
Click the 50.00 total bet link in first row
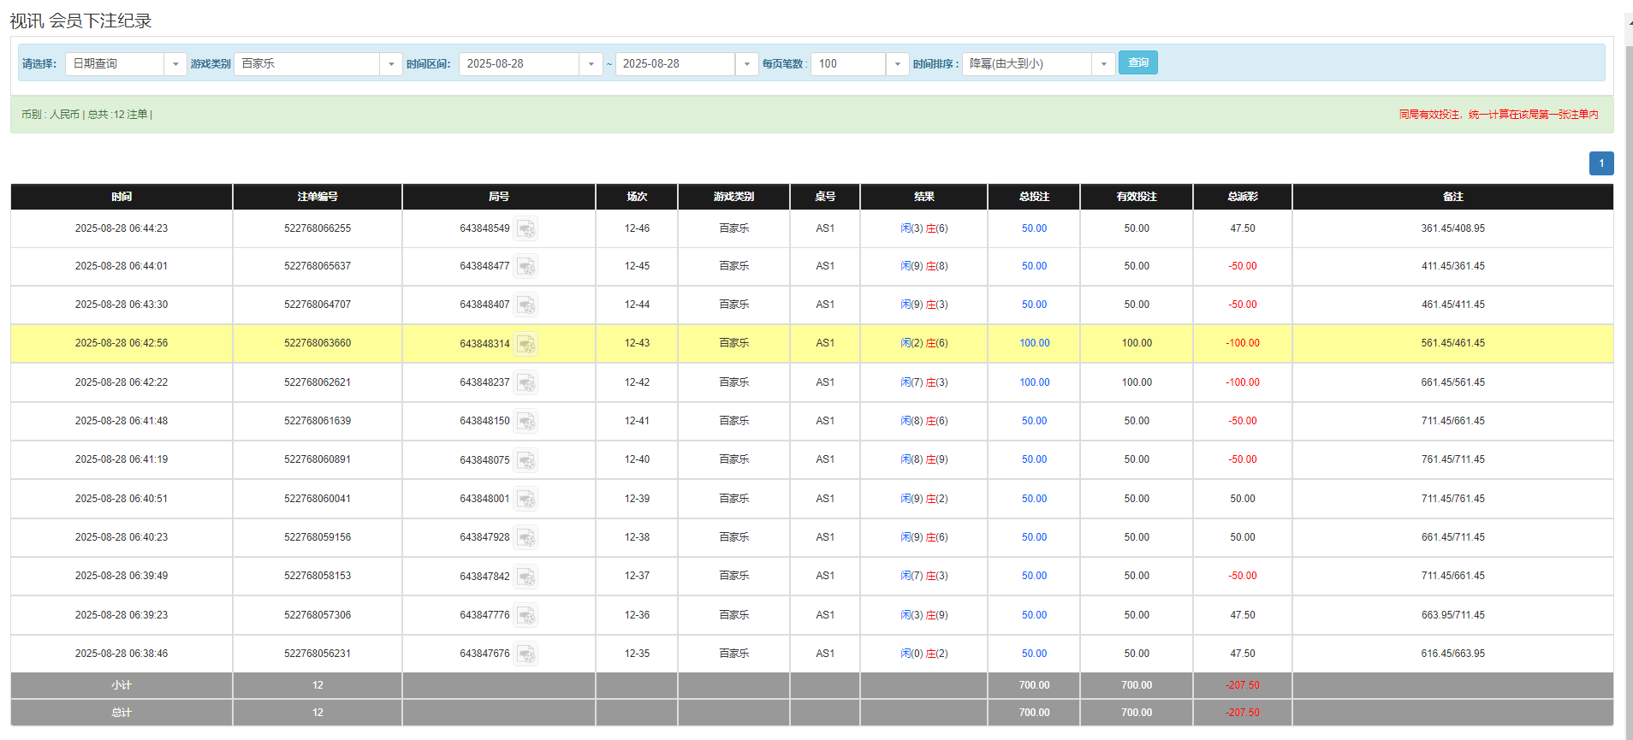[1034, 228]
